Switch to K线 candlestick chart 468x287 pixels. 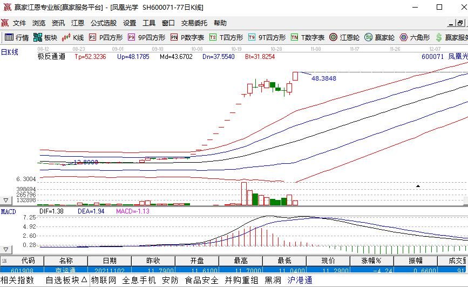pyautogui.click(x=73, y=37)
